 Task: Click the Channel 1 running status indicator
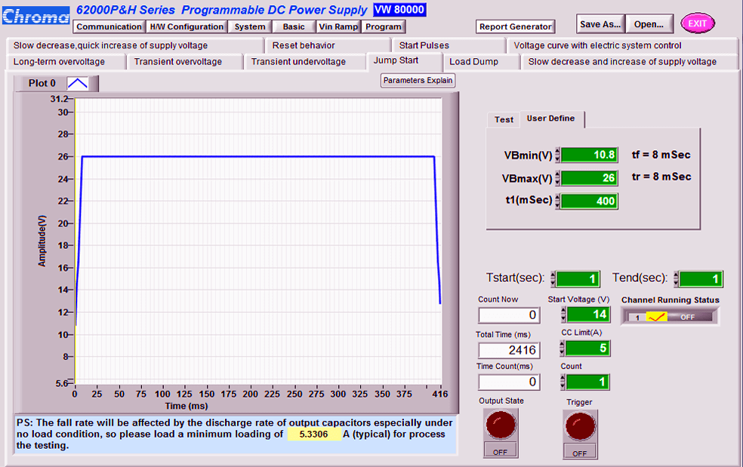656,317
